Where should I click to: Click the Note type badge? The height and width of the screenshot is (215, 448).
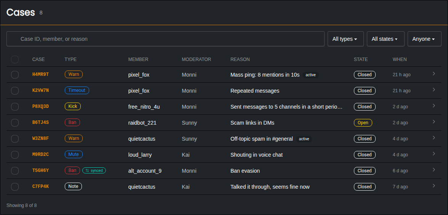tap(74, 186)
